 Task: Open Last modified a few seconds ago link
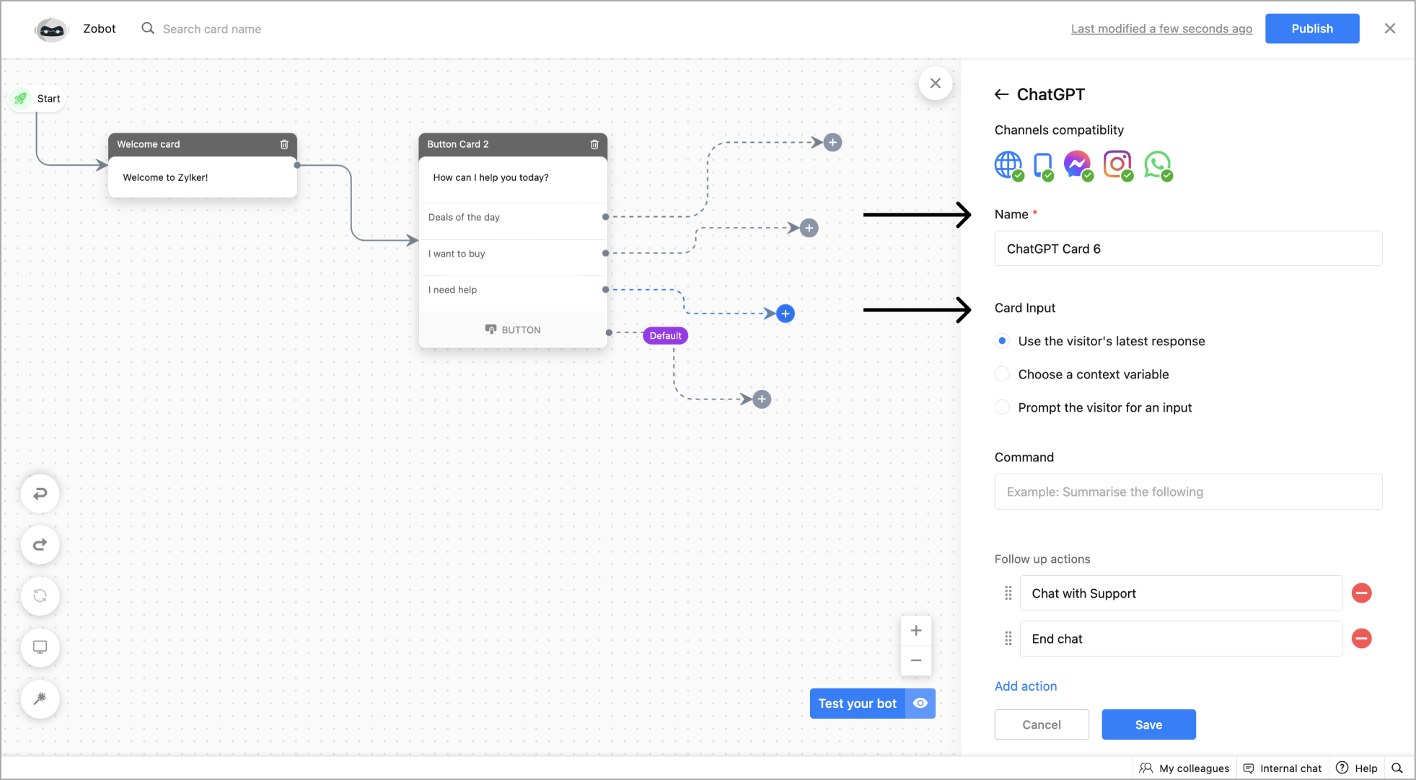1161,29
